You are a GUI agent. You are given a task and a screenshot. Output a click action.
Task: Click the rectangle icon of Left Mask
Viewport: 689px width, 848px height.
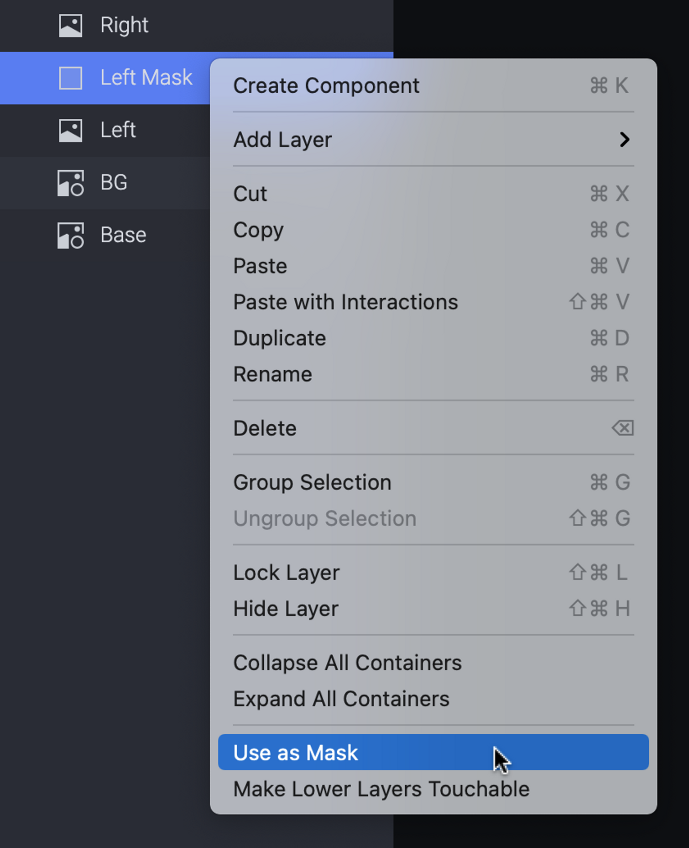pyautogui.click(x=71, y=78)
